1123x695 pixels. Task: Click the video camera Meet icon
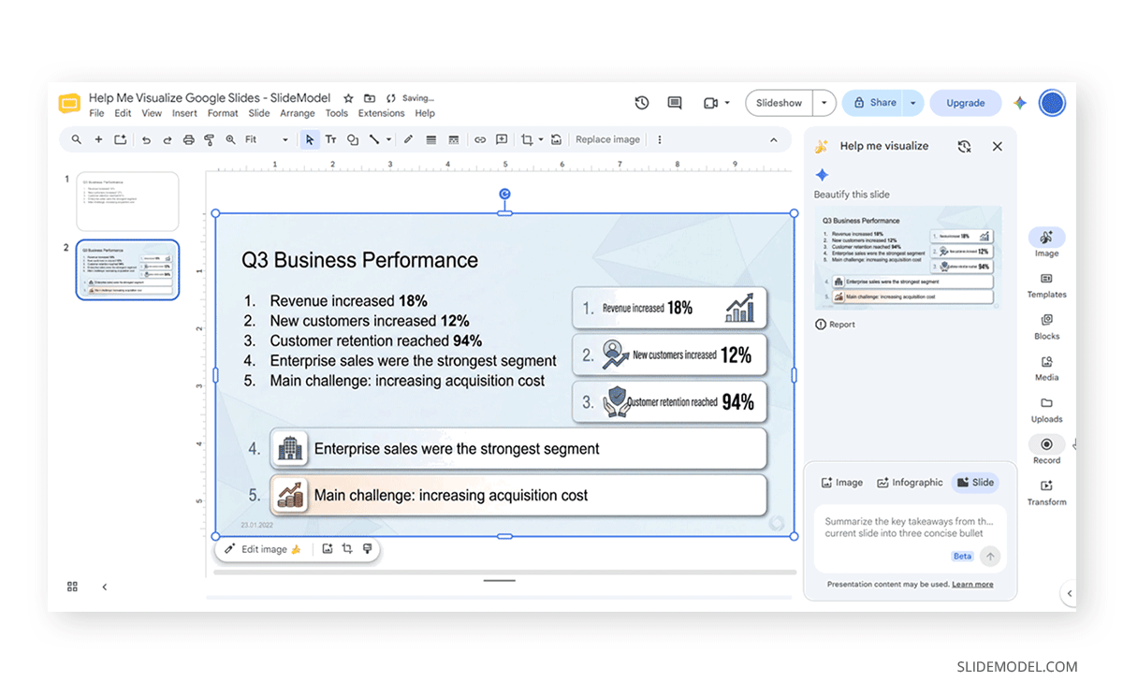710,103
